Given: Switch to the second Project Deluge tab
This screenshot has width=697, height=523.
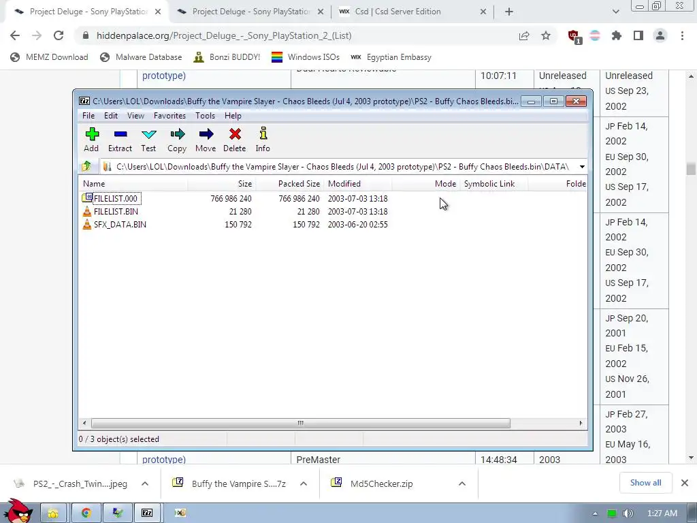Looking at the screenshot, I should click(250, 12).
